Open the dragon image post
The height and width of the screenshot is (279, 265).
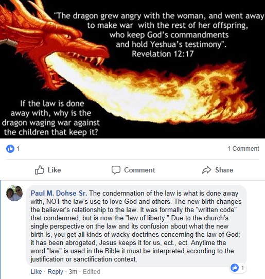[x=133, y=69]
